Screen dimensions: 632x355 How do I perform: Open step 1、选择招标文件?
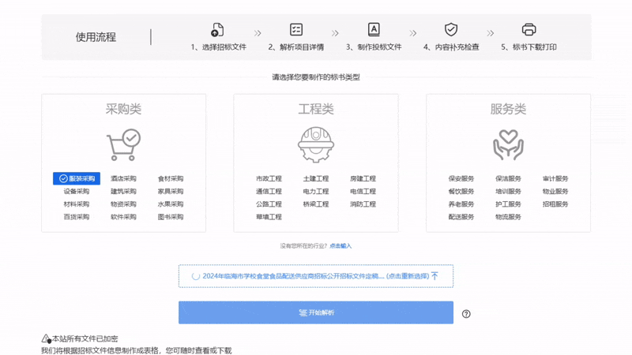[219, 47]
